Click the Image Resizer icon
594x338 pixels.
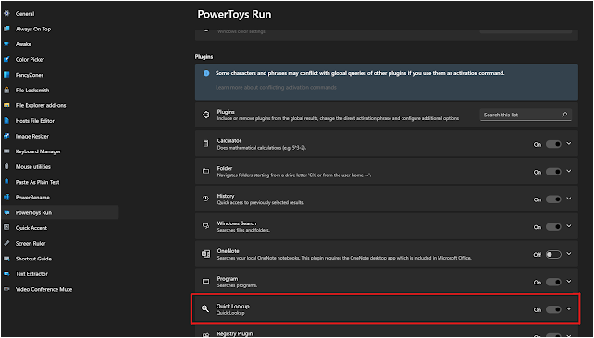(x=6, y=136)
